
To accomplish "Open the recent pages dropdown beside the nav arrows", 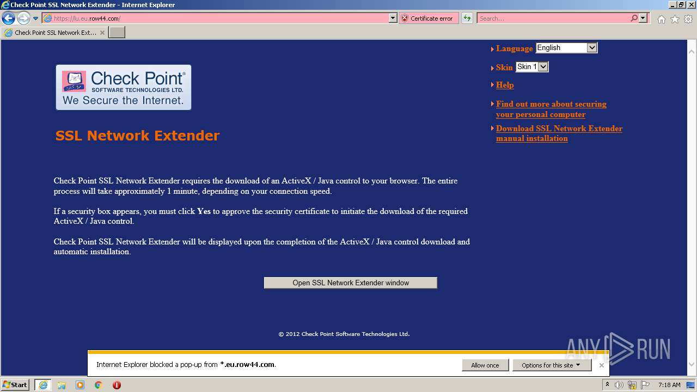I will pyautogui.click(x=35, y=19).
